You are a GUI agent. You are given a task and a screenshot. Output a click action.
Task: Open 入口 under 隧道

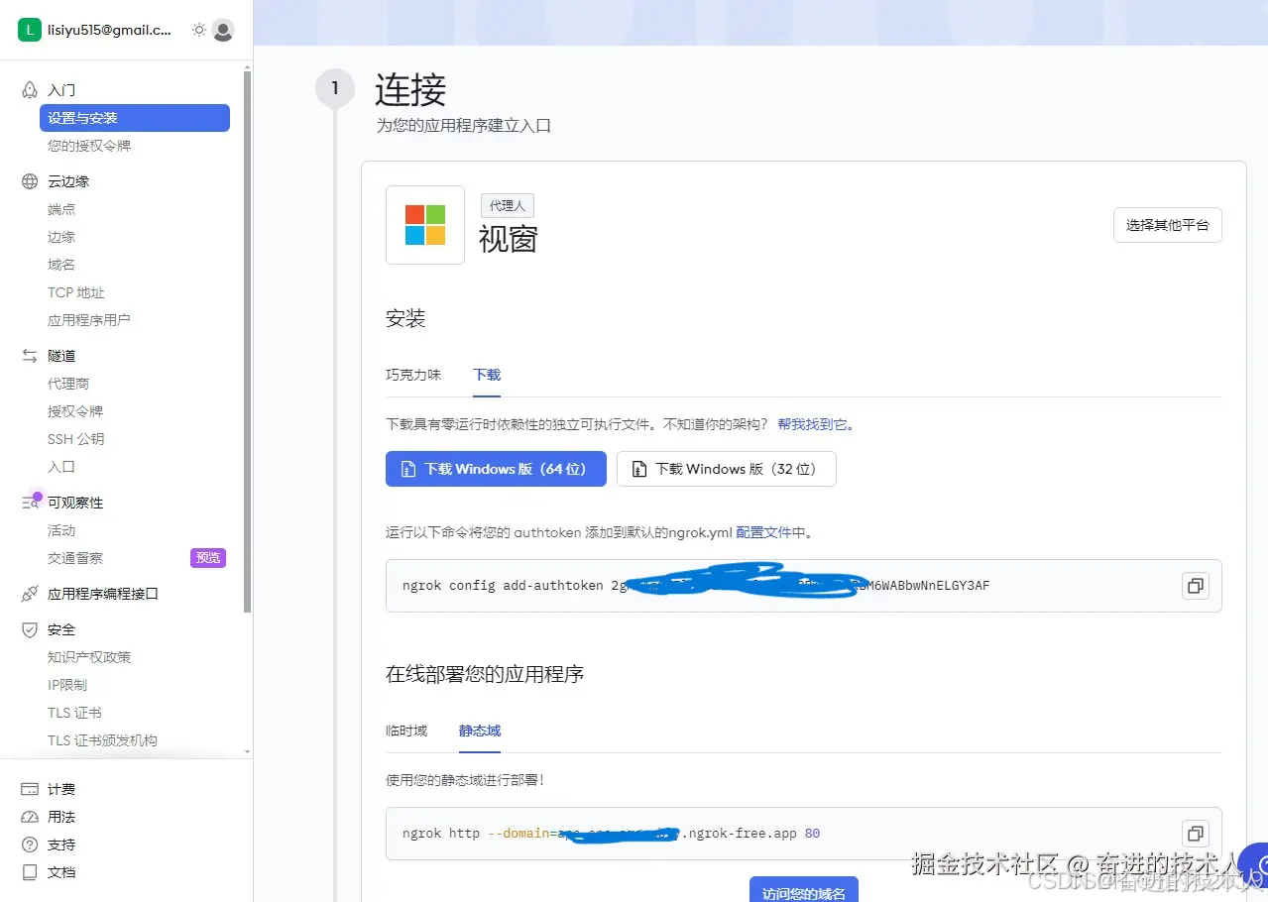point(61,467)
